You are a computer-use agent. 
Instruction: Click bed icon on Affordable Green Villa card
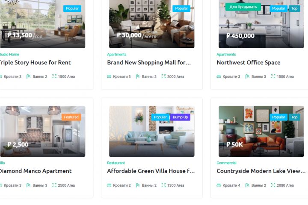[x=109, y=185]
